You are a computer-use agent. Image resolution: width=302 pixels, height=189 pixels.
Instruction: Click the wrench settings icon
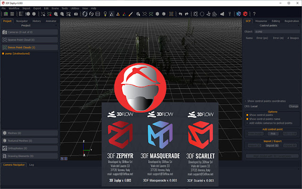click(x=230, y=14)
